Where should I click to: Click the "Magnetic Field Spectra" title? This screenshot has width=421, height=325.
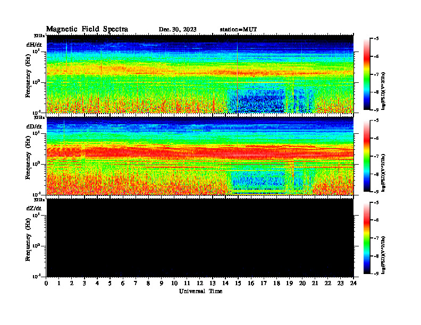coord(87,29)
